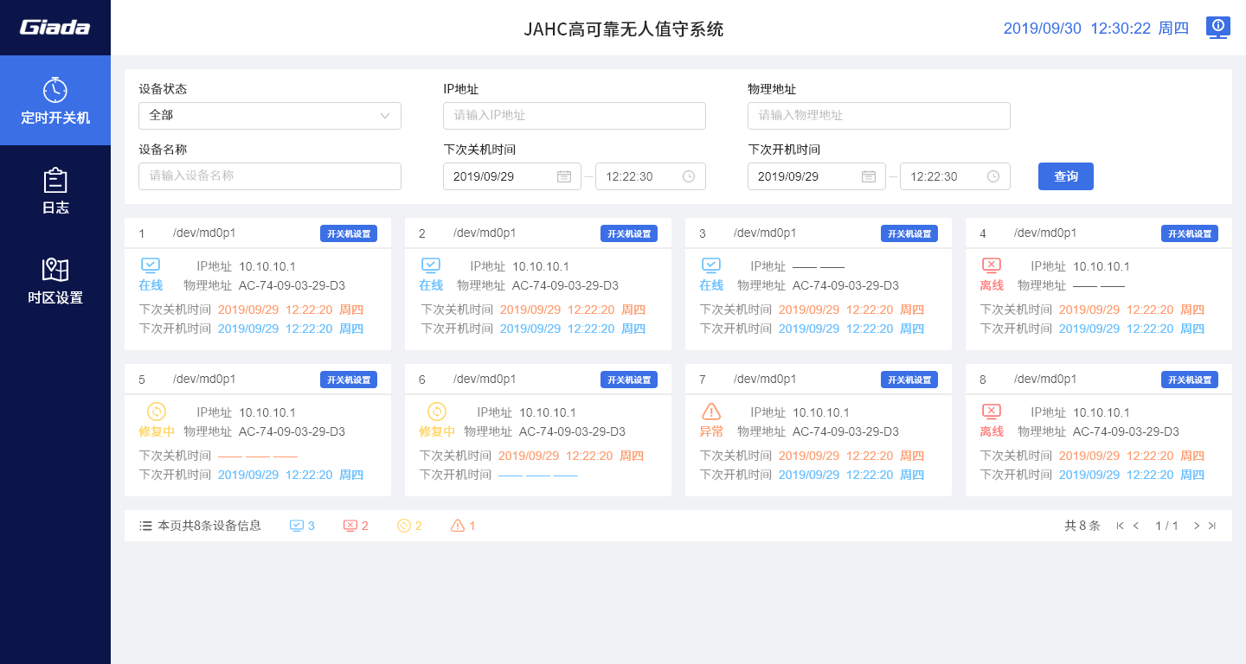
Task: Go to the next page arrow
Action: (x=1197, y=526)
